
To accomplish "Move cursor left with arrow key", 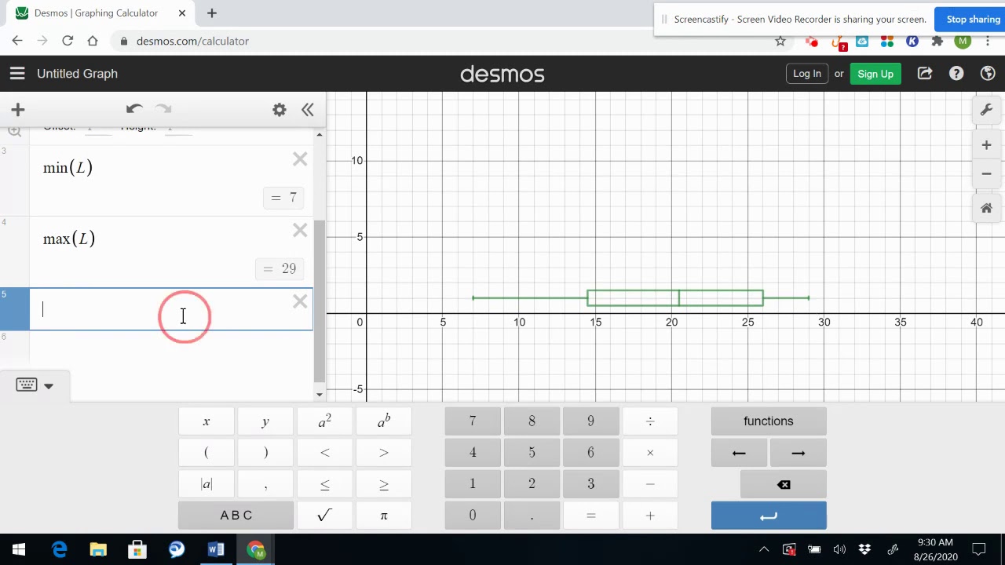I will [x=739, y=453].
